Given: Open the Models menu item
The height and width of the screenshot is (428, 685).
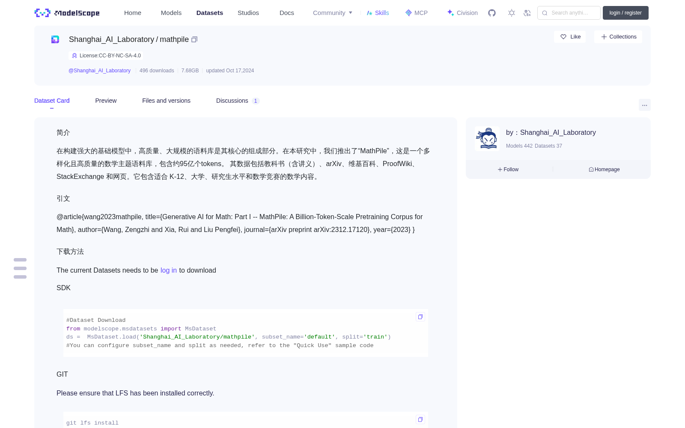Looking at the screenshot, I should click(x=171, y=13).
